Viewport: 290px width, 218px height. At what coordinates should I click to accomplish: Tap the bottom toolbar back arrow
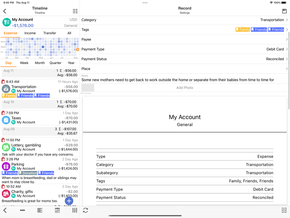pyautogui.click(x=5, y=210)
